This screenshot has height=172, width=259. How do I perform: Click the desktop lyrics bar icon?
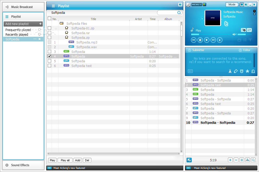[190, 71]
